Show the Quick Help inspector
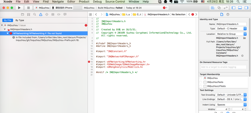 pos(228,14)
